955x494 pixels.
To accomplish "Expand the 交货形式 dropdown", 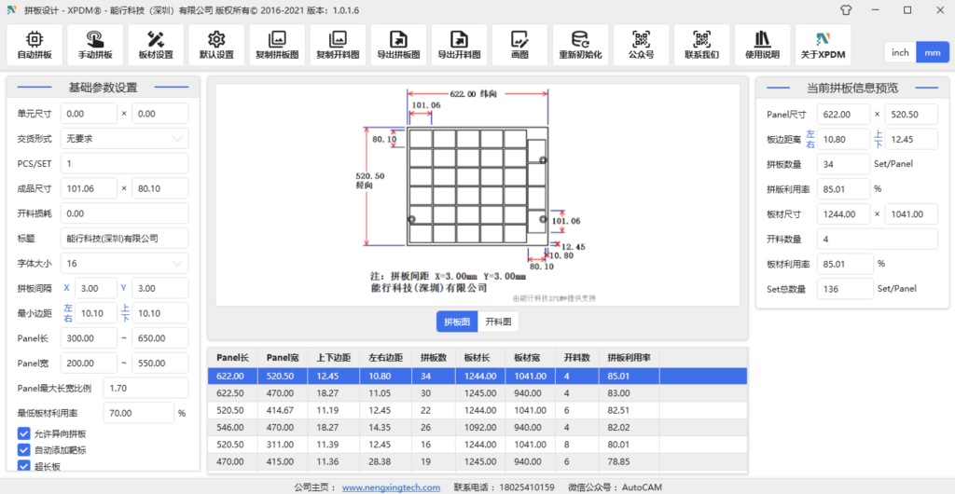I will tap(124, 138).
